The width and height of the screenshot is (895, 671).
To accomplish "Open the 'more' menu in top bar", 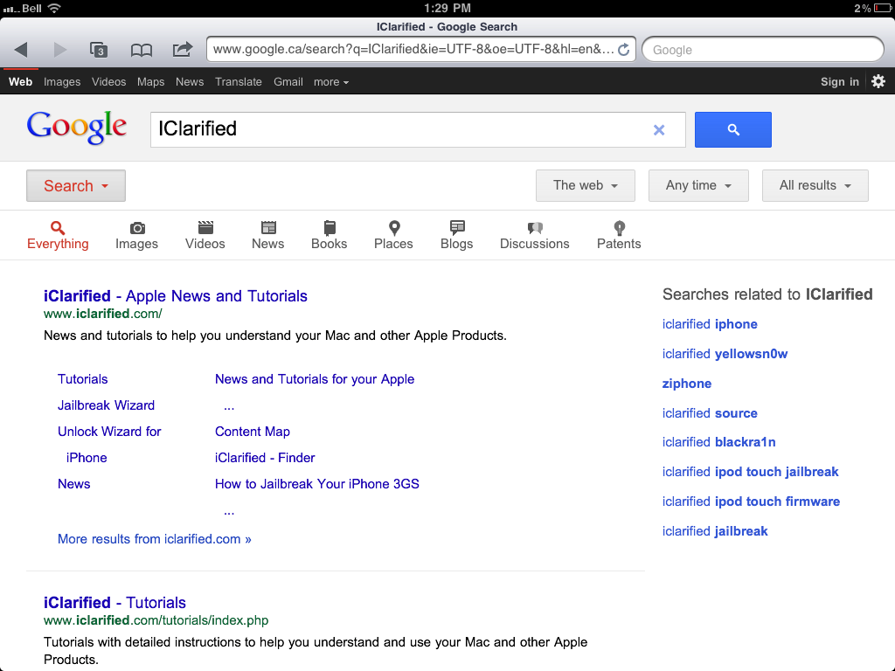I will point(330,82).
